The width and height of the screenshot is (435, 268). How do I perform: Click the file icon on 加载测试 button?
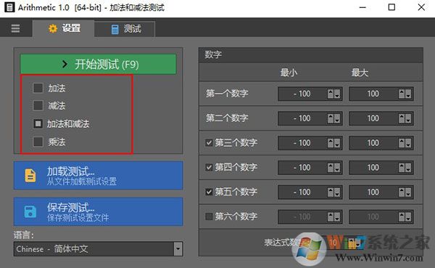(30, 176)
